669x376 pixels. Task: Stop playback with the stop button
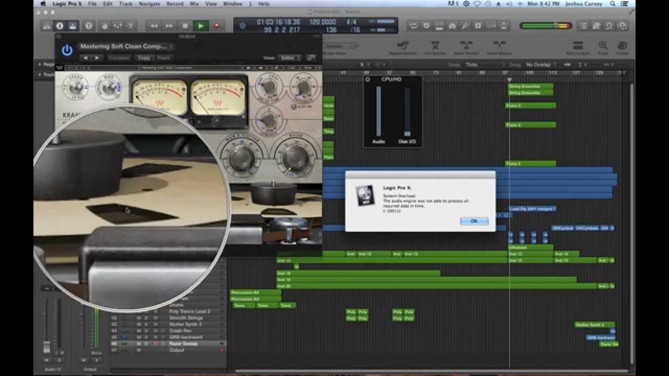tap(185, 26)
